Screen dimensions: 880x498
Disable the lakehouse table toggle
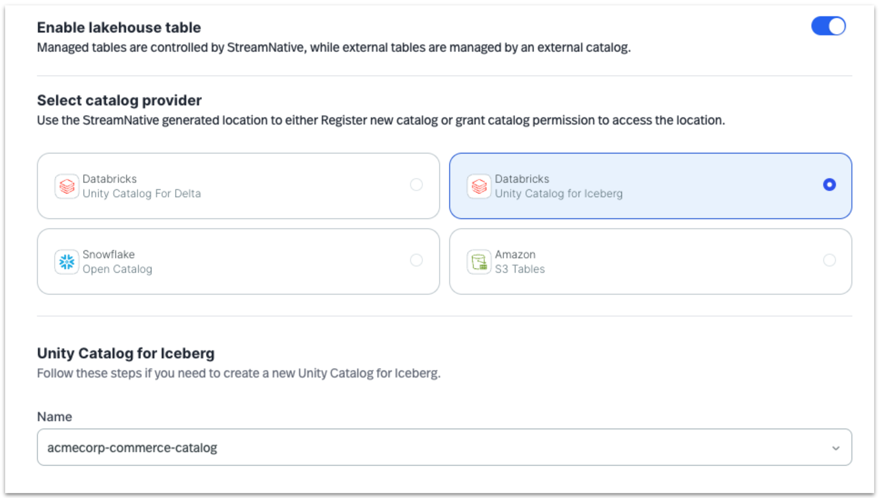(x=829, y=26)
